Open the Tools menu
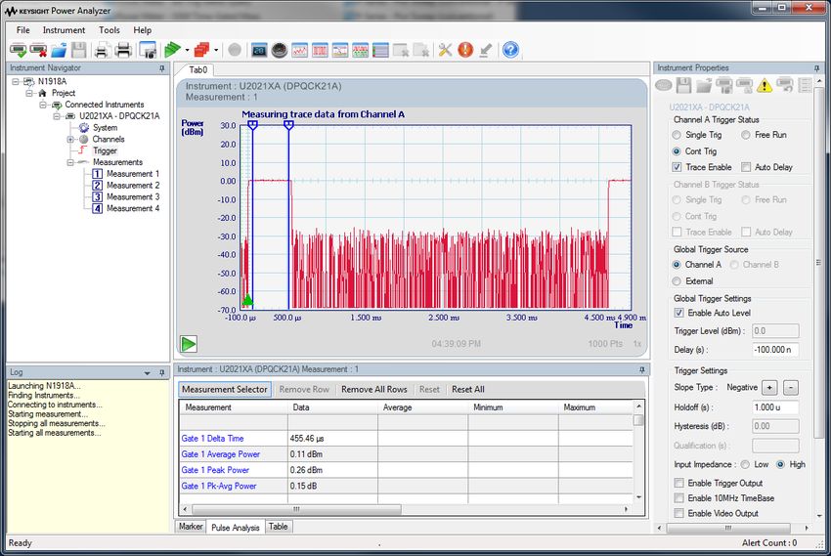Image resolution: width=831 pixels, height=556 pixels. 109,30
